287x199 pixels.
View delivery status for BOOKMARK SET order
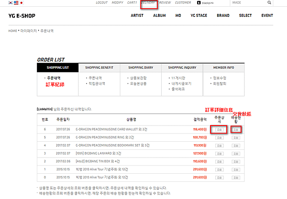tap(236, 146)
